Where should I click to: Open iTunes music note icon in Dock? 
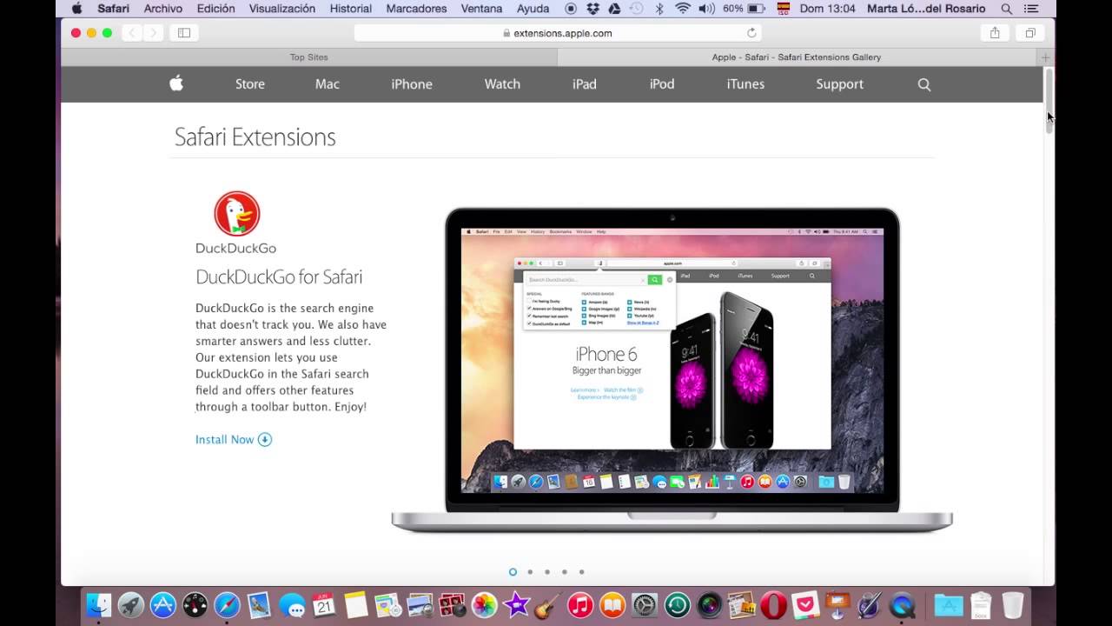click(579, 605)
